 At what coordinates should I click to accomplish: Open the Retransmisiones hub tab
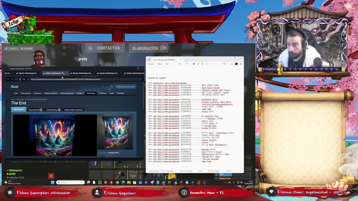(67, 93)
